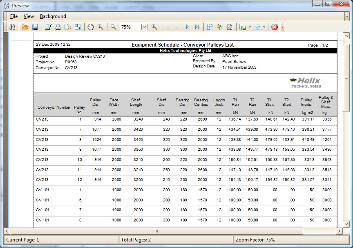Click the 'Bearing Centres' column header
Screen dimensions: 353x248
(201, 102)
